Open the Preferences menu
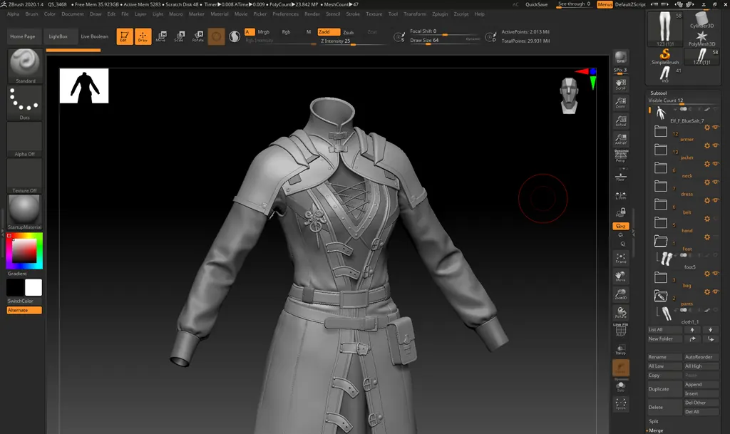Screen dimensions: 730x434 point(285,14)
